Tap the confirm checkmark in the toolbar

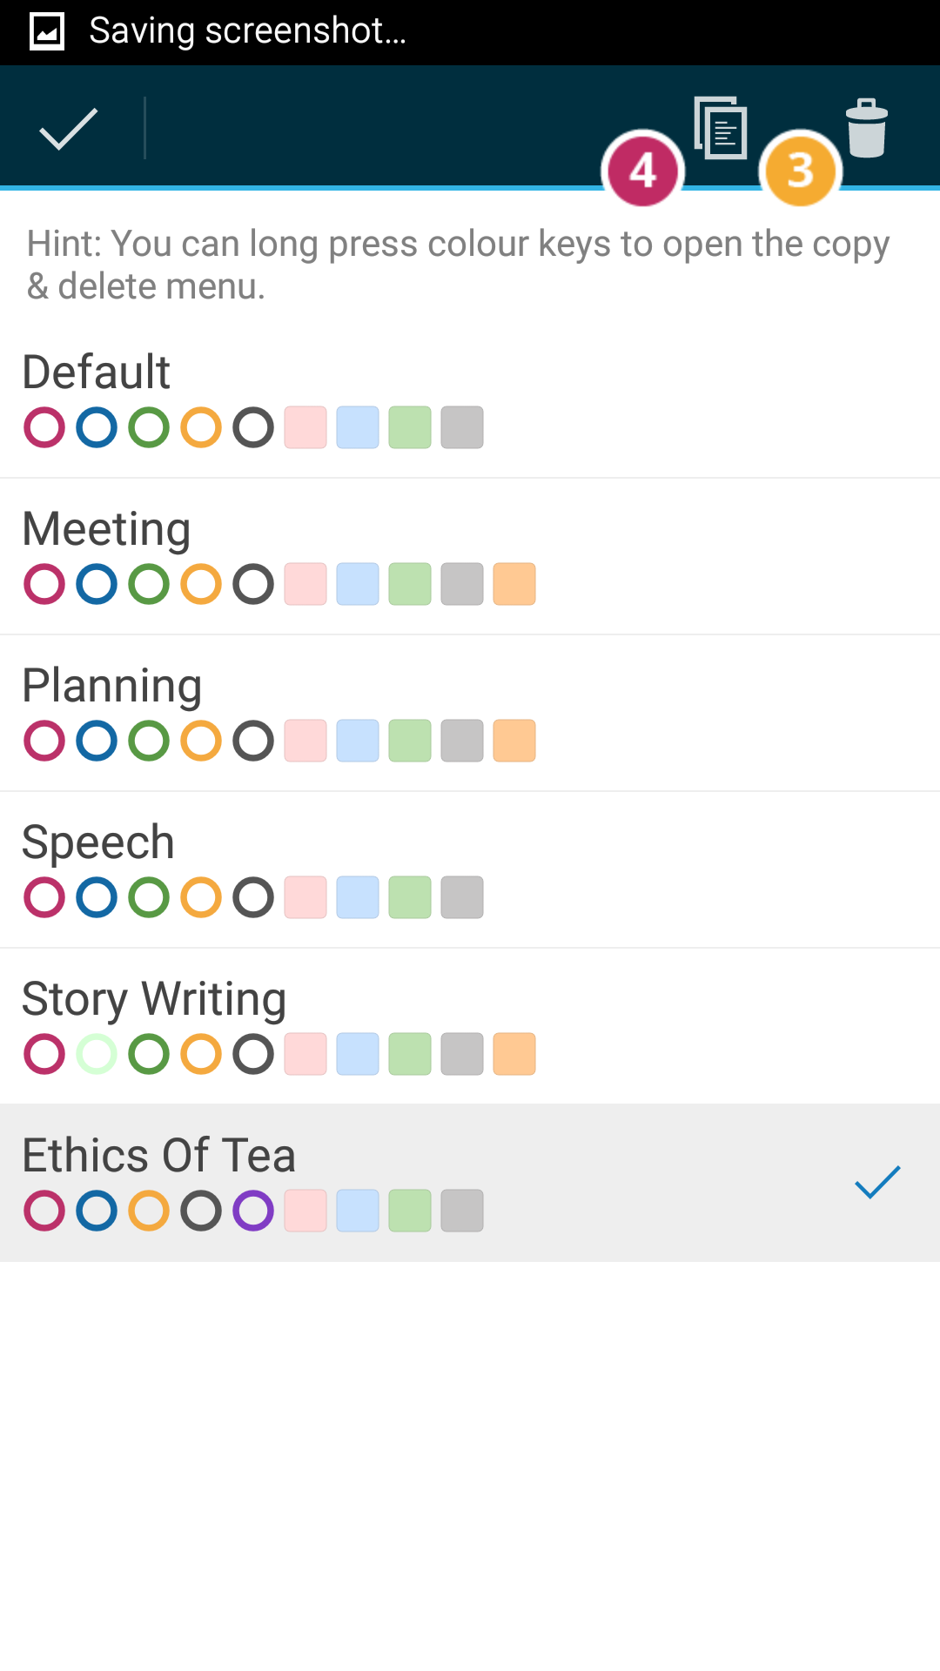tap(68, 129)
